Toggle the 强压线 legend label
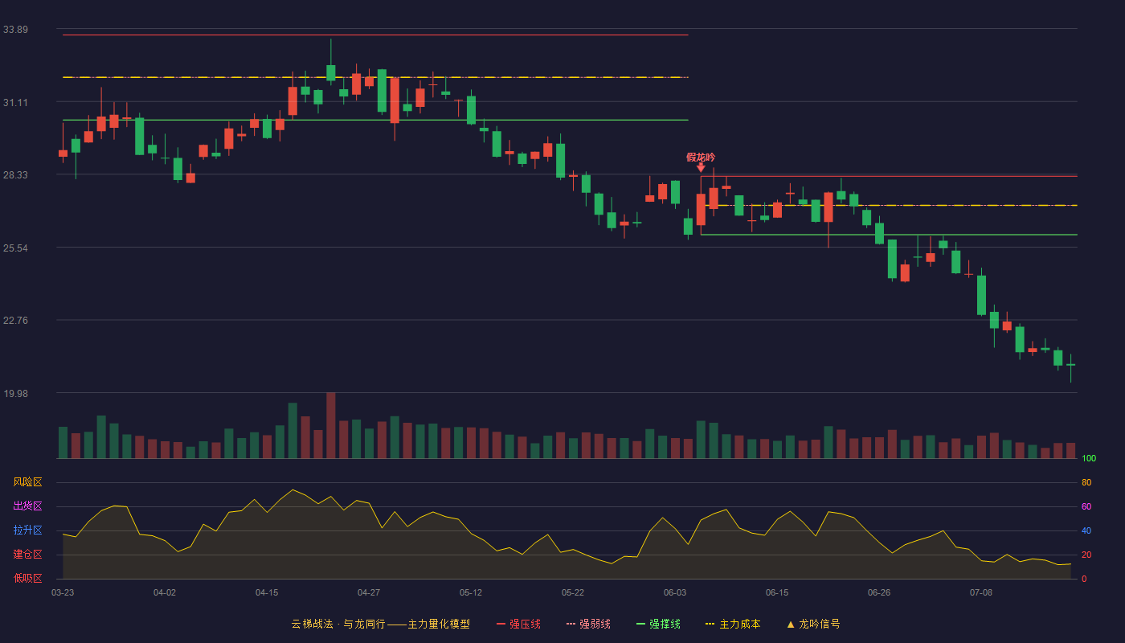This screenshot has height=643, width=1125. pos(525,624)
